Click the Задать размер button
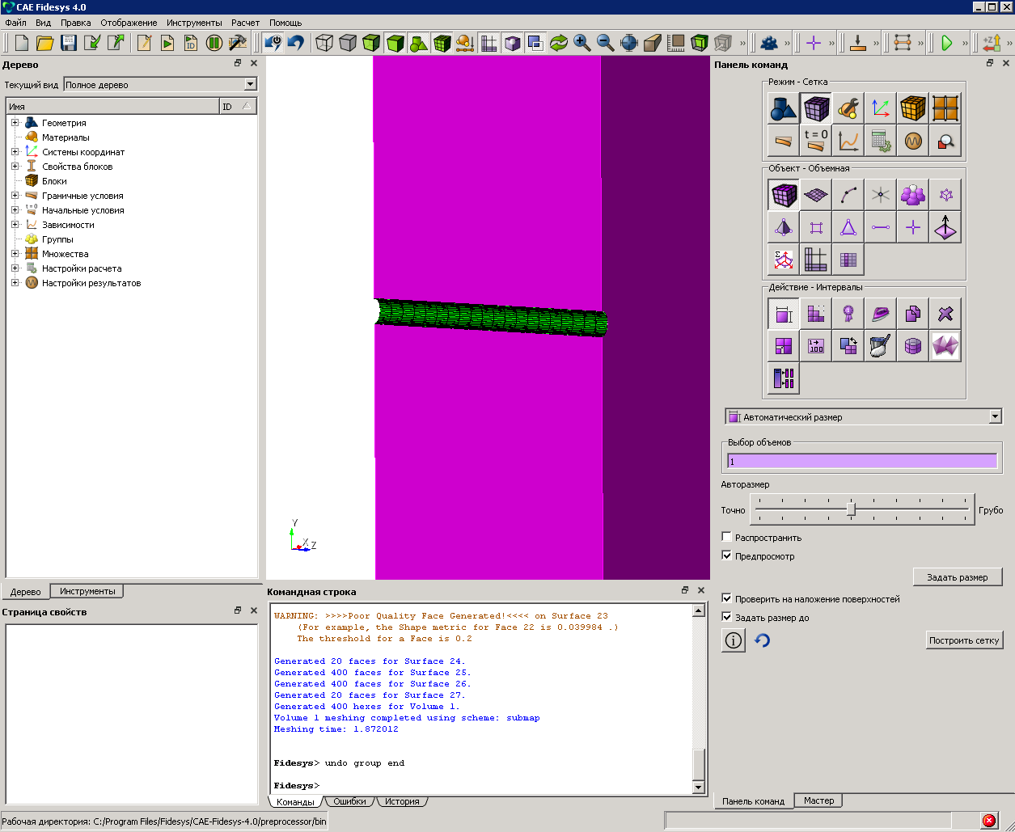 pos(958,577)
